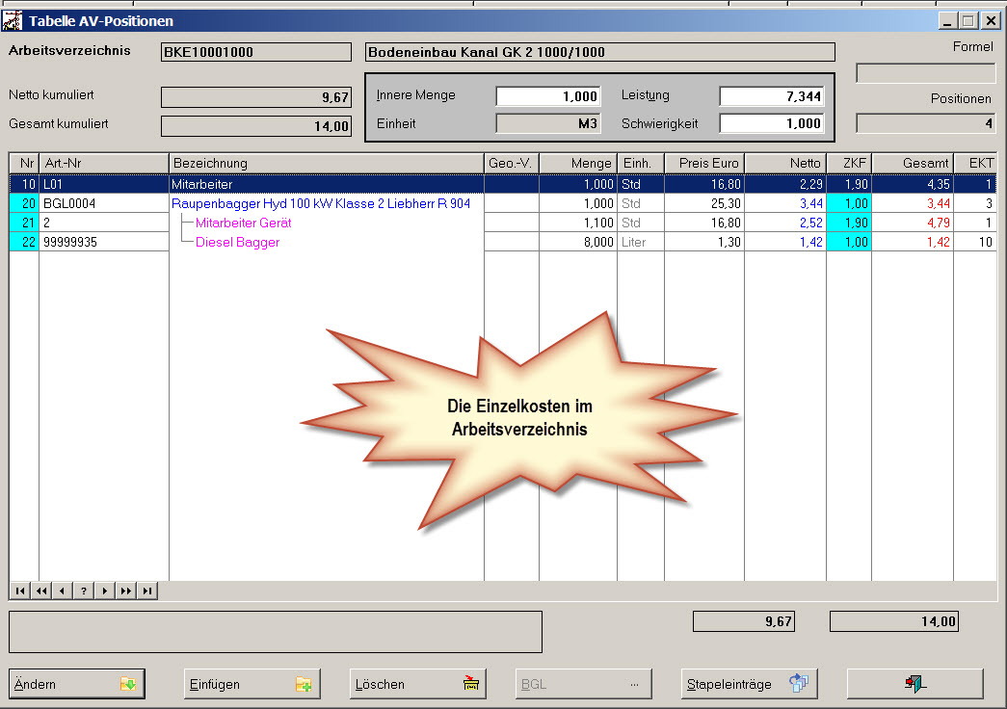Click the page-forward double arrow navigator
Screen dimensions: 1007x709
click(x=126, y=591)
